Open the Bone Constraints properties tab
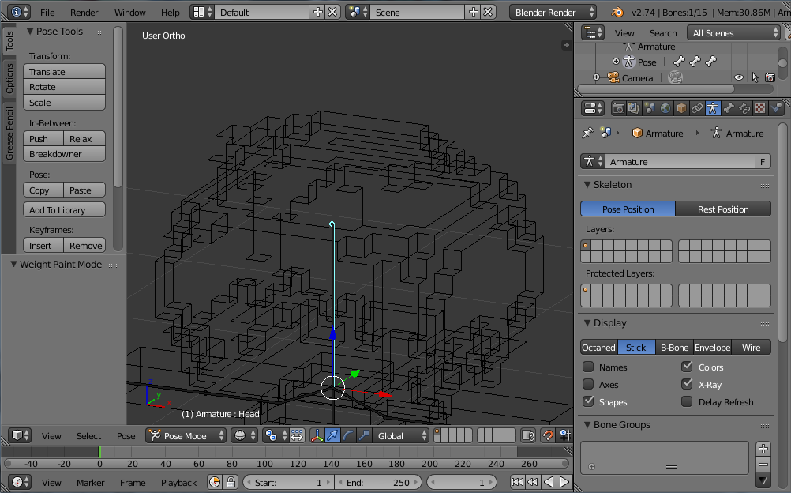 pyautogui.click(x=744, y=108)
